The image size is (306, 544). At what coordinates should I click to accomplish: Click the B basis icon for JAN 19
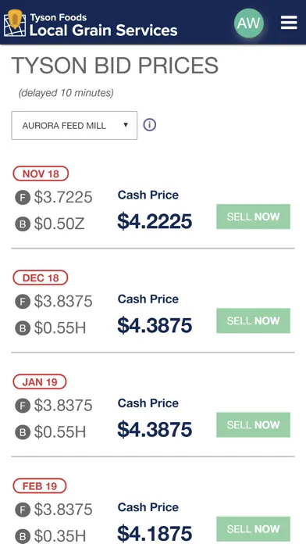pos(23,432)
